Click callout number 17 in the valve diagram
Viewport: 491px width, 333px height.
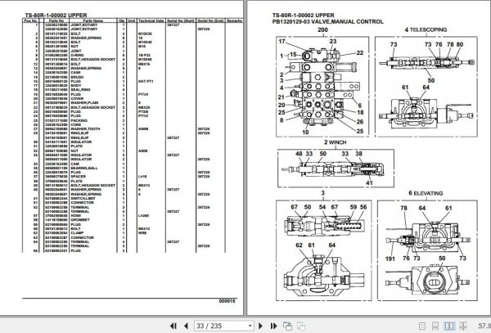pyautogui.click(x=282, y=41)
